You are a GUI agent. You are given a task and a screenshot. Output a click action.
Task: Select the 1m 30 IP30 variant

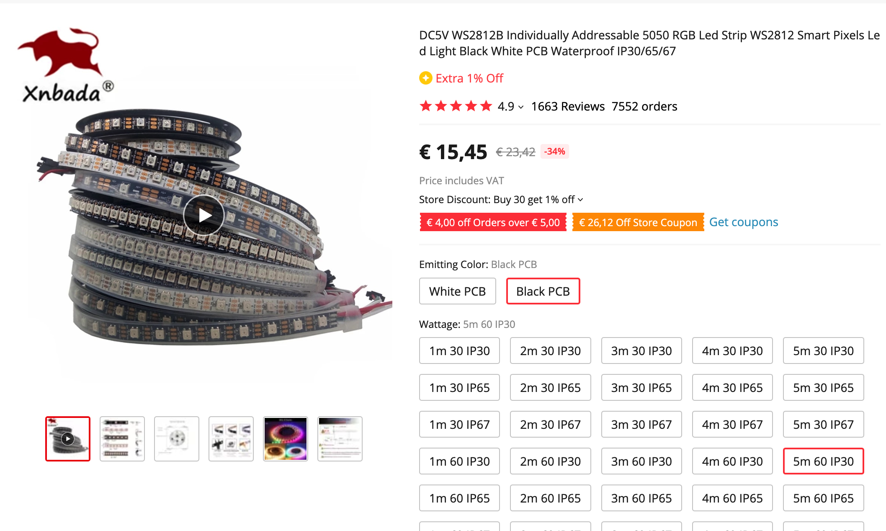pyautogui.click(x=459, y=351)
